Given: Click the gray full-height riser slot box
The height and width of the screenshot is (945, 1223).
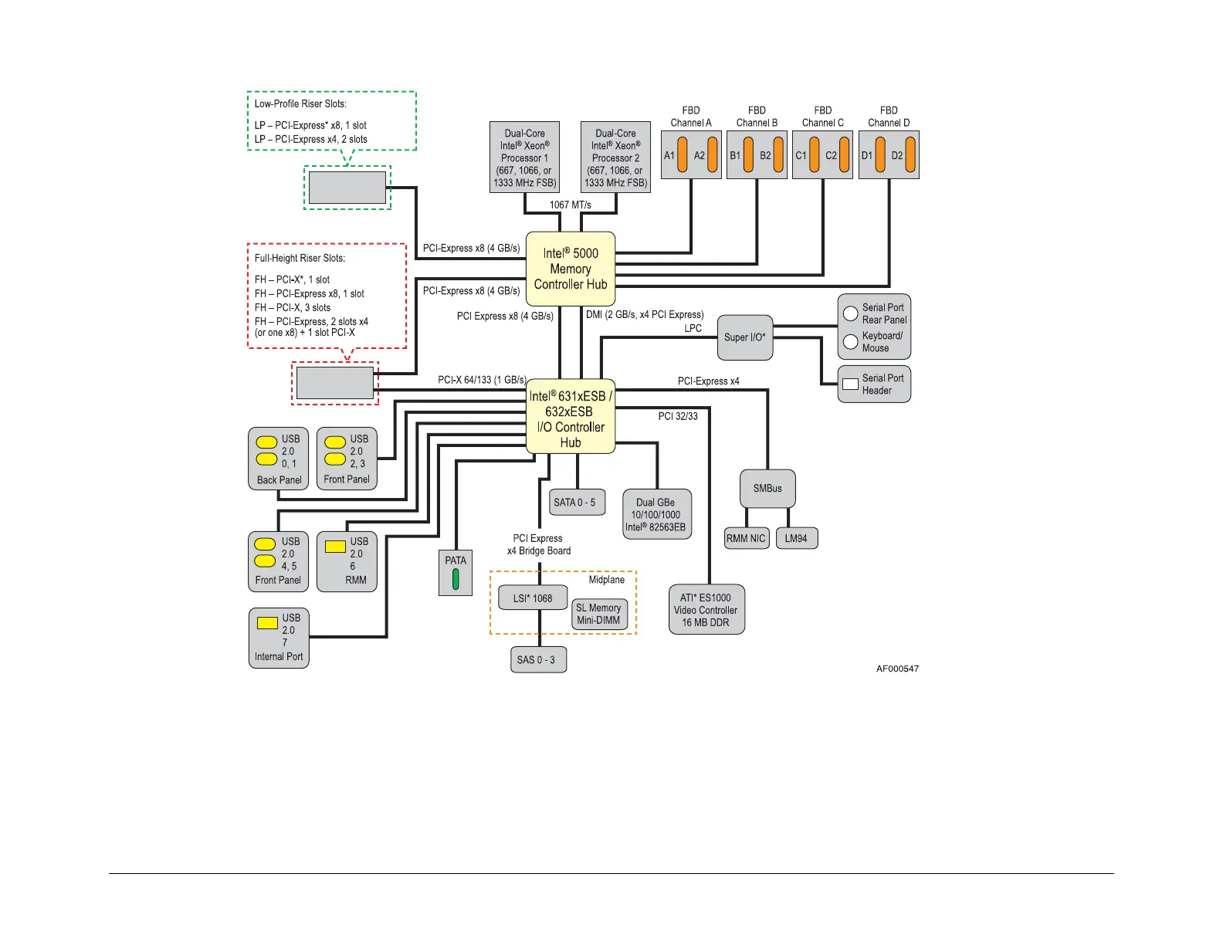Looking at the screenshot, I should point(335,383).
